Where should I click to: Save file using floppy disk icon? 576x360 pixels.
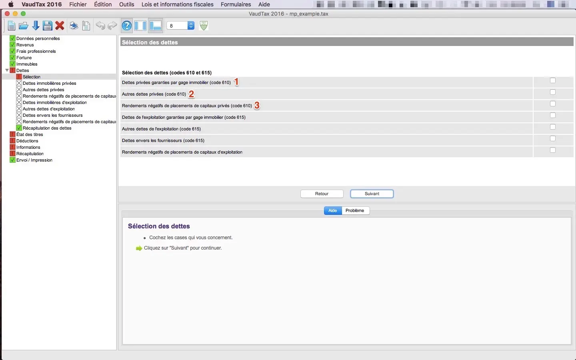pyautogui.click(x=48, y=26)
